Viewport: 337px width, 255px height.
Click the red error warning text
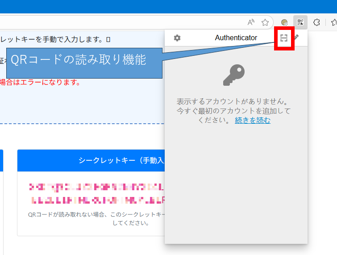(40, 82)
